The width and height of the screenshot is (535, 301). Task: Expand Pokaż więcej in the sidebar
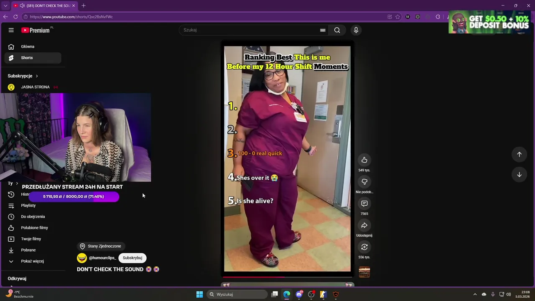[x=33, y=261]
